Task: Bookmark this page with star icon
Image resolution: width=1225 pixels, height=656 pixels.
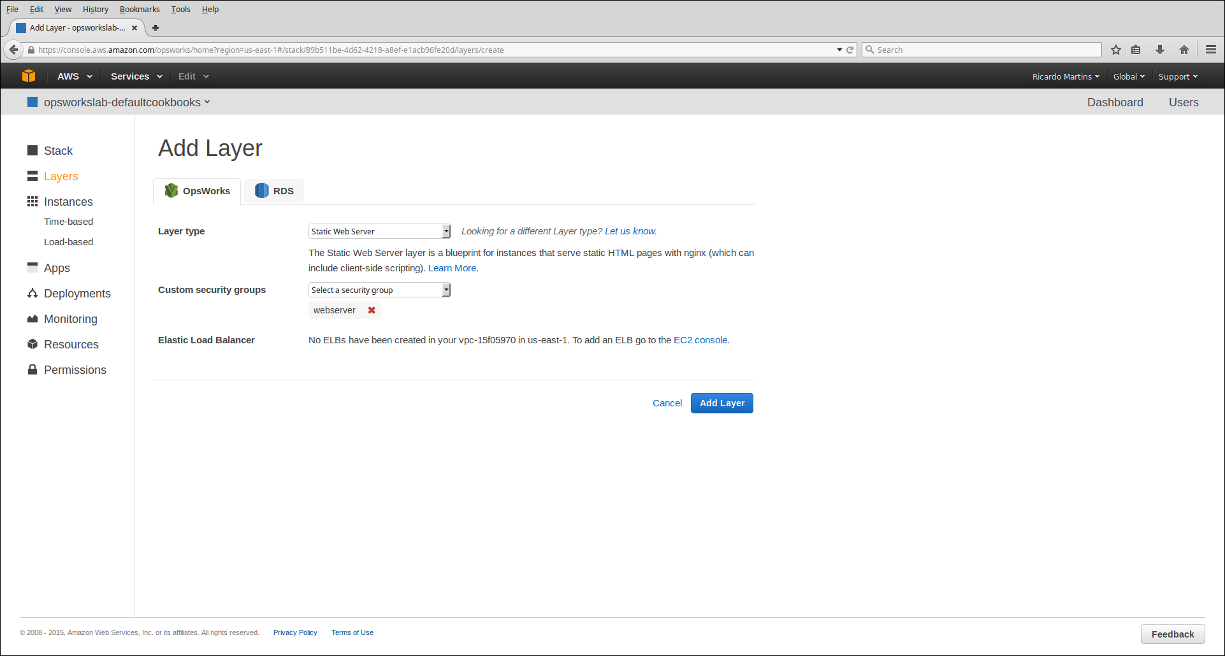Action: pyautogui.click(x=1116, y=50)
